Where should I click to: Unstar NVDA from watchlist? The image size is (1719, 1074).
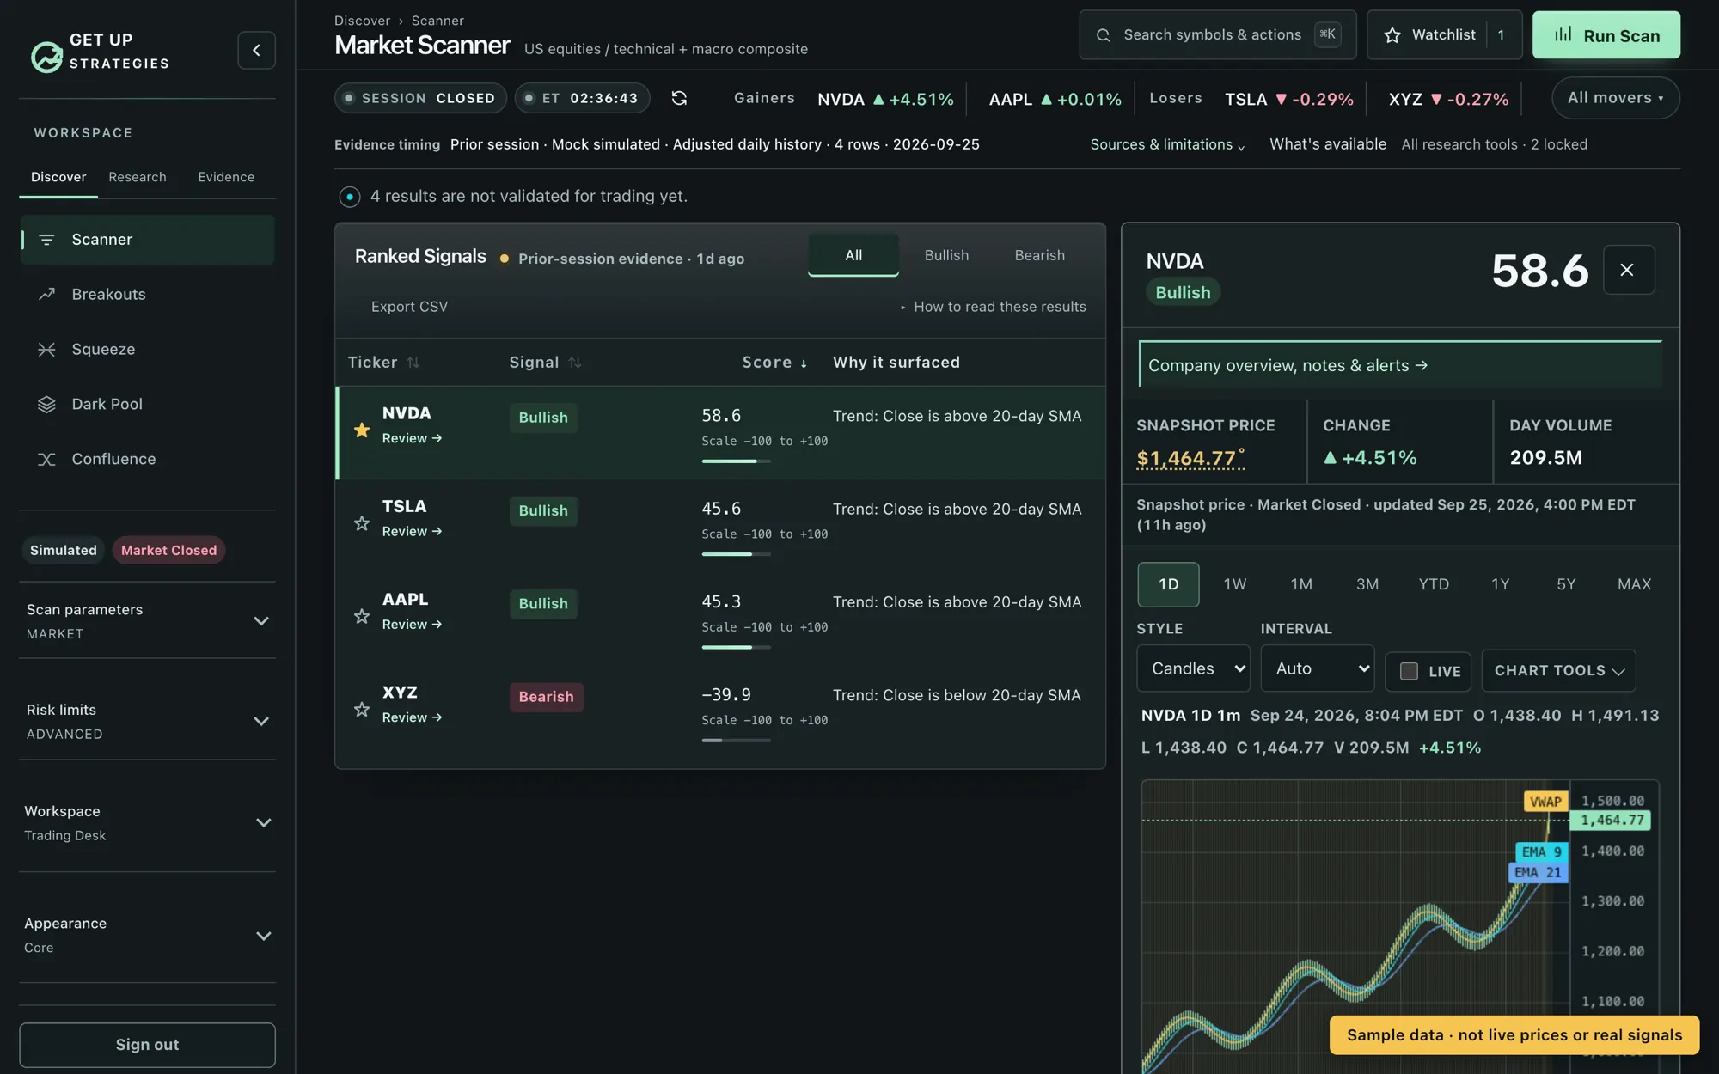pyautogui.click(x=362, y=430)
